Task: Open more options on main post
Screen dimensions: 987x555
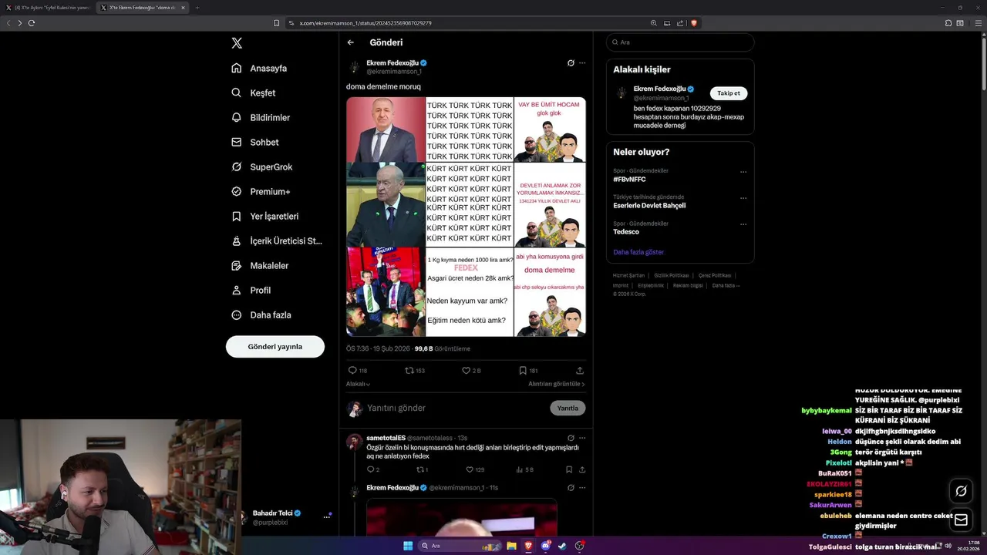Action: coord(582,62)
